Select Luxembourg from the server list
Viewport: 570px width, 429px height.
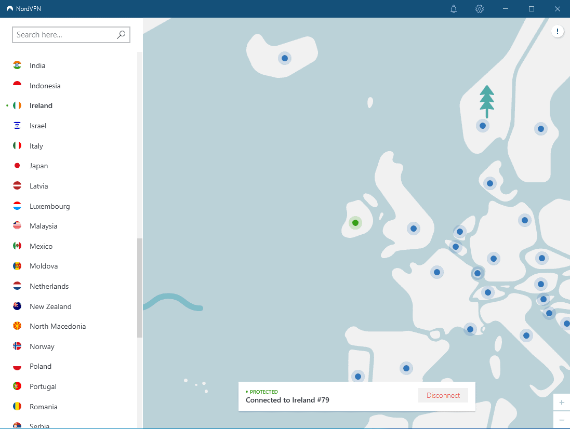tap(49, 206)
